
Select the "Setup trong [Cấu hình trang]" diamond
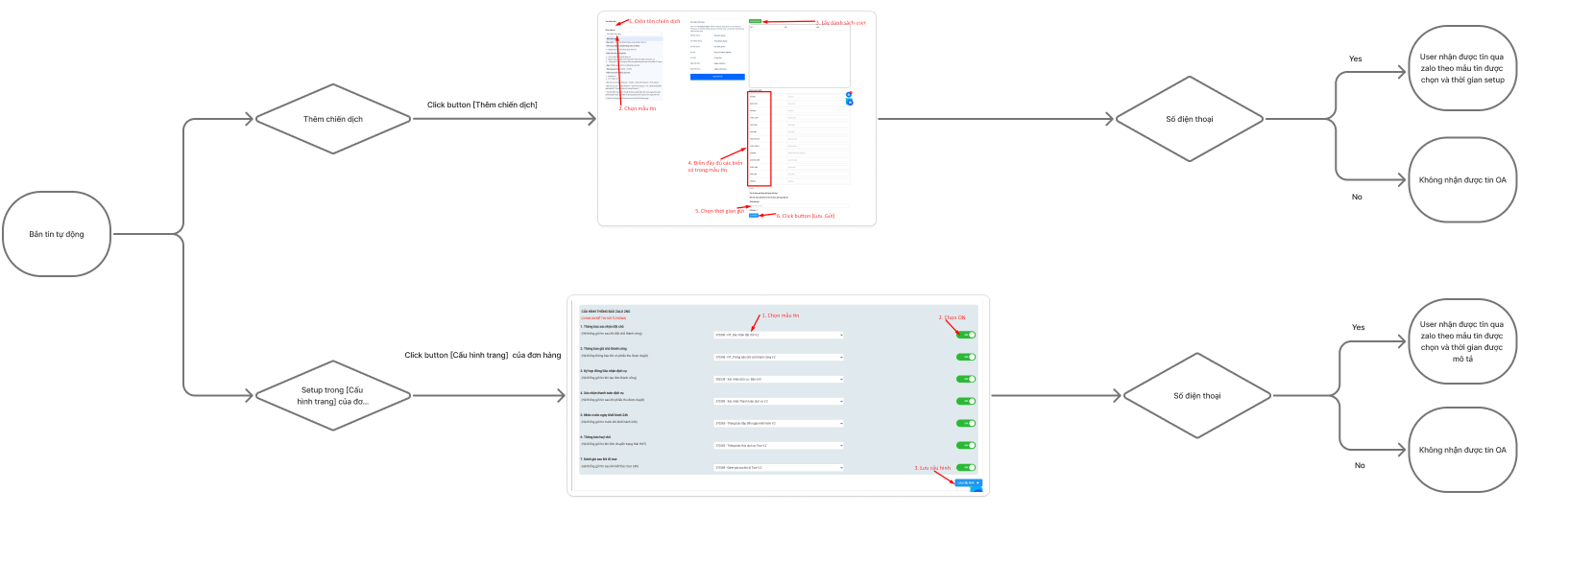pos(333,395)
